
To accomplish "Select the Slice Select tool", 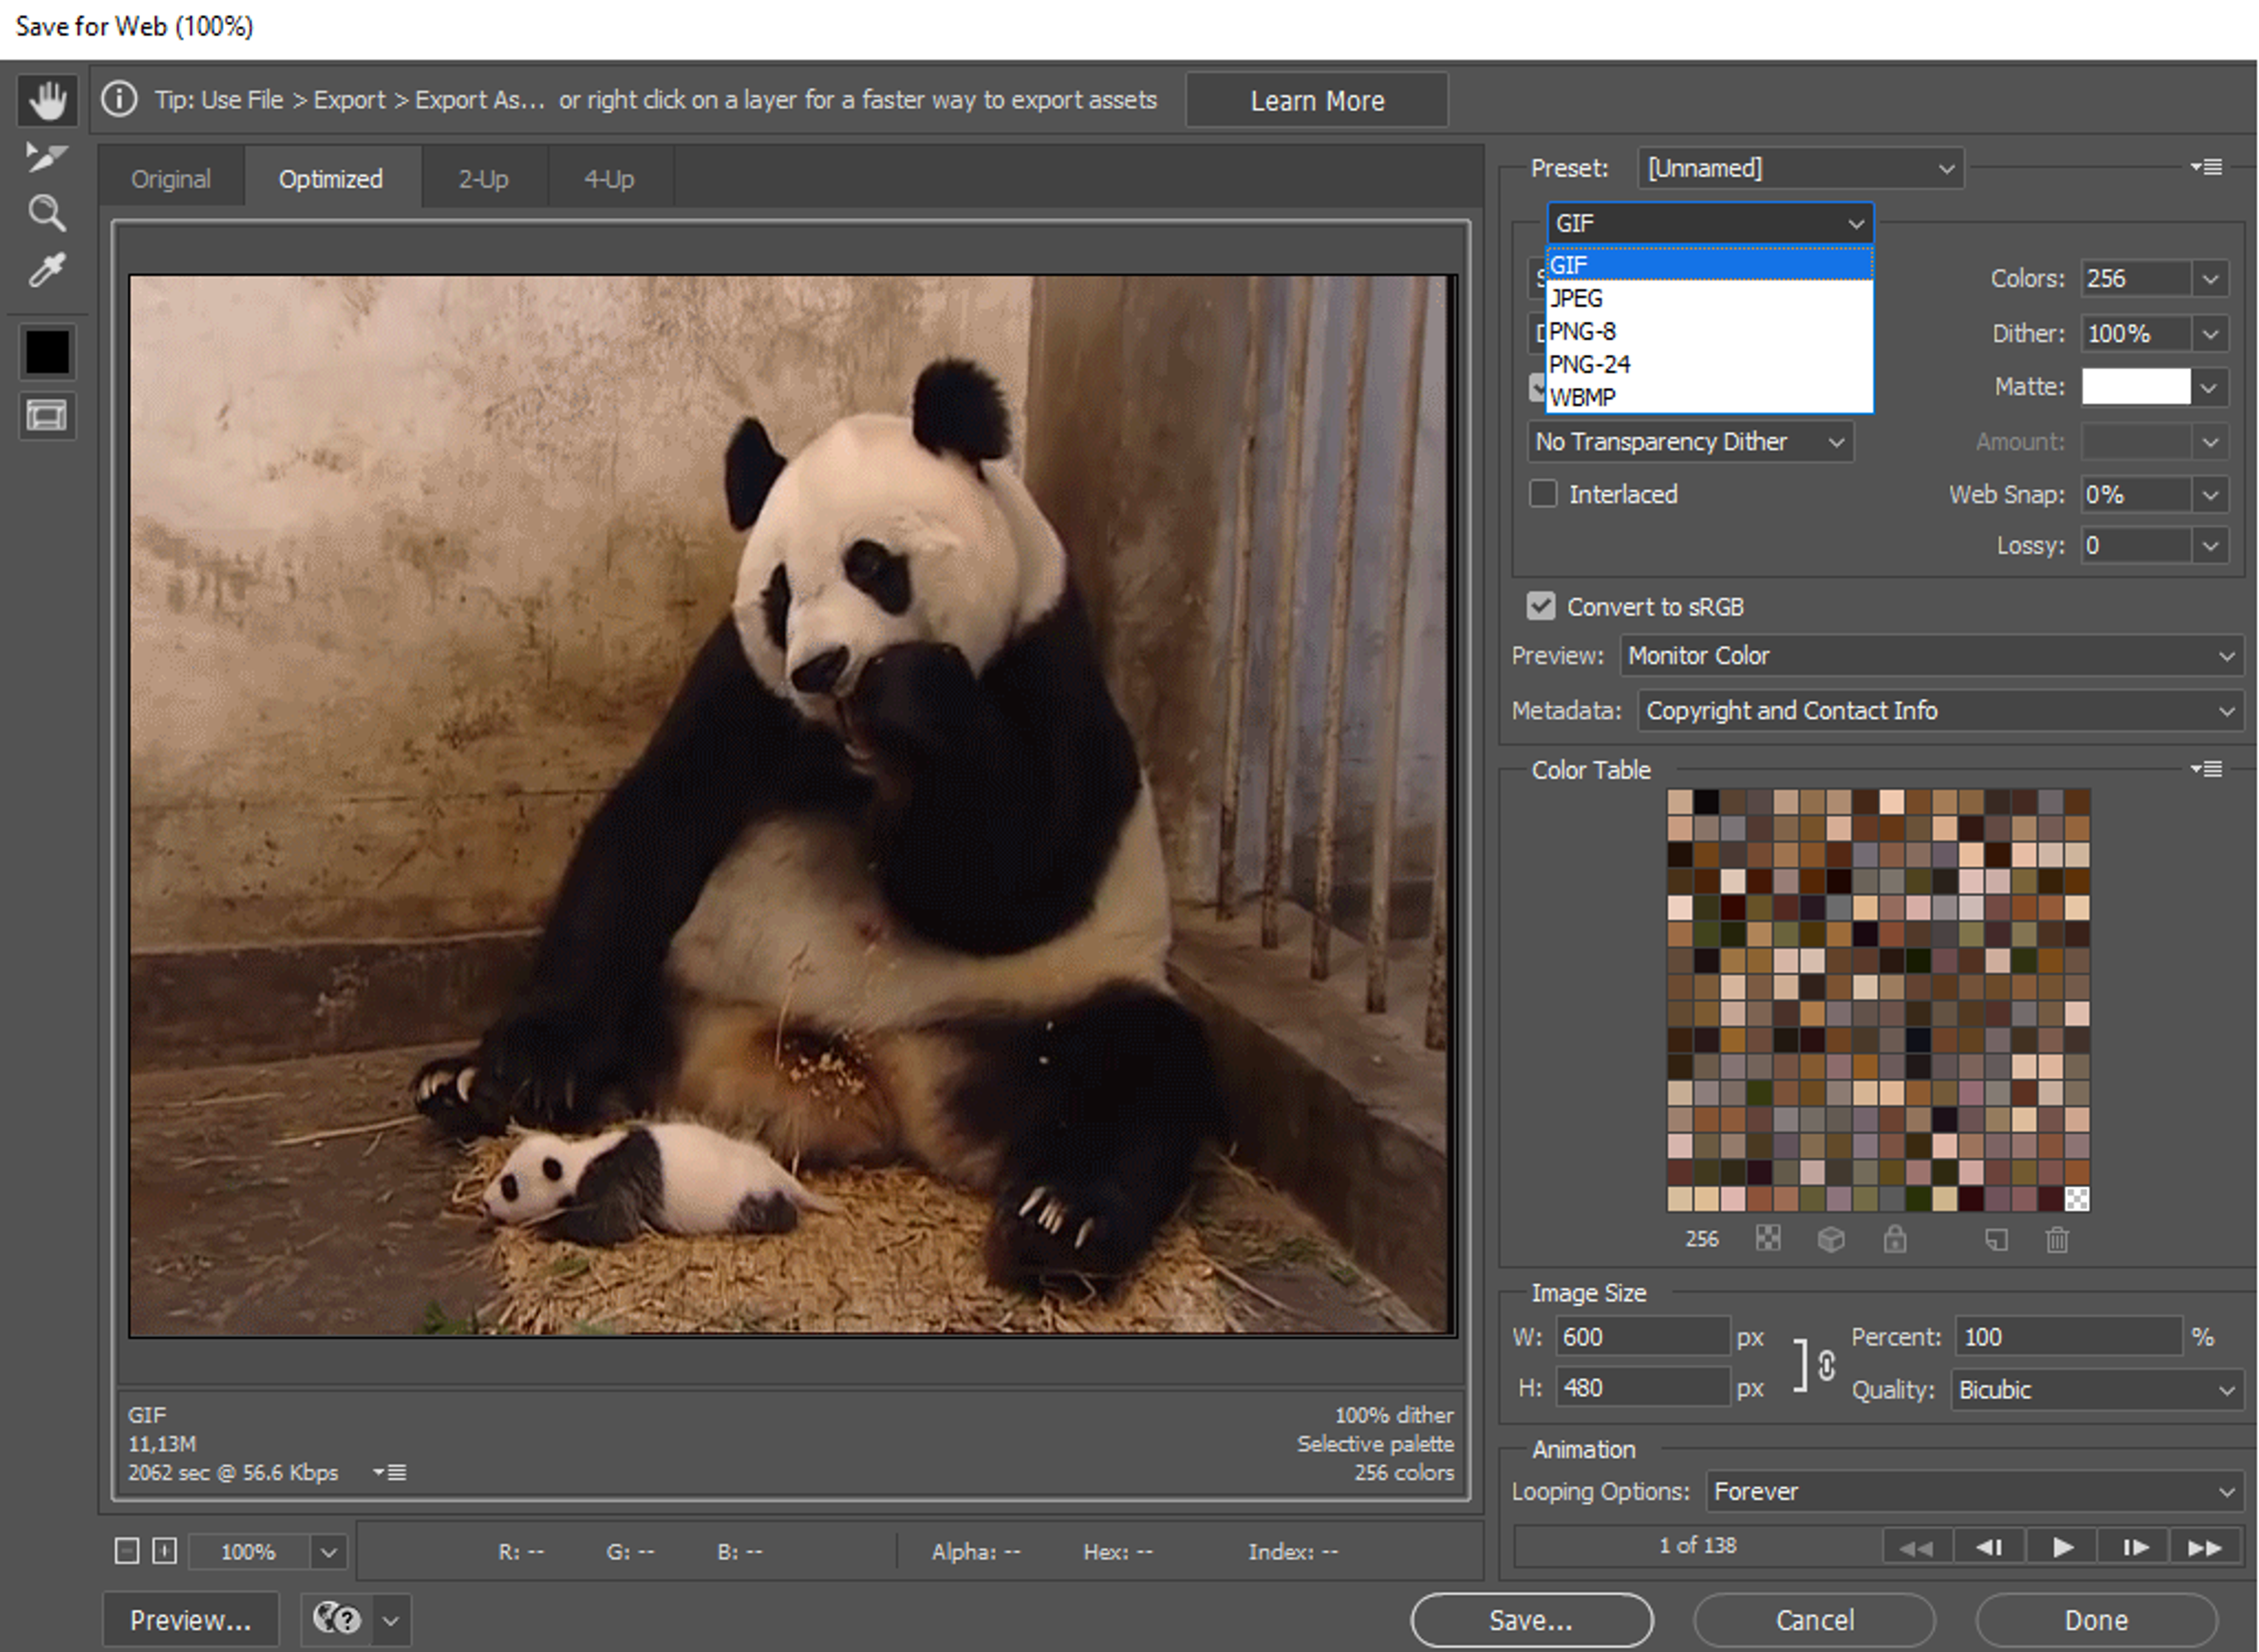I will coord(46,157).
